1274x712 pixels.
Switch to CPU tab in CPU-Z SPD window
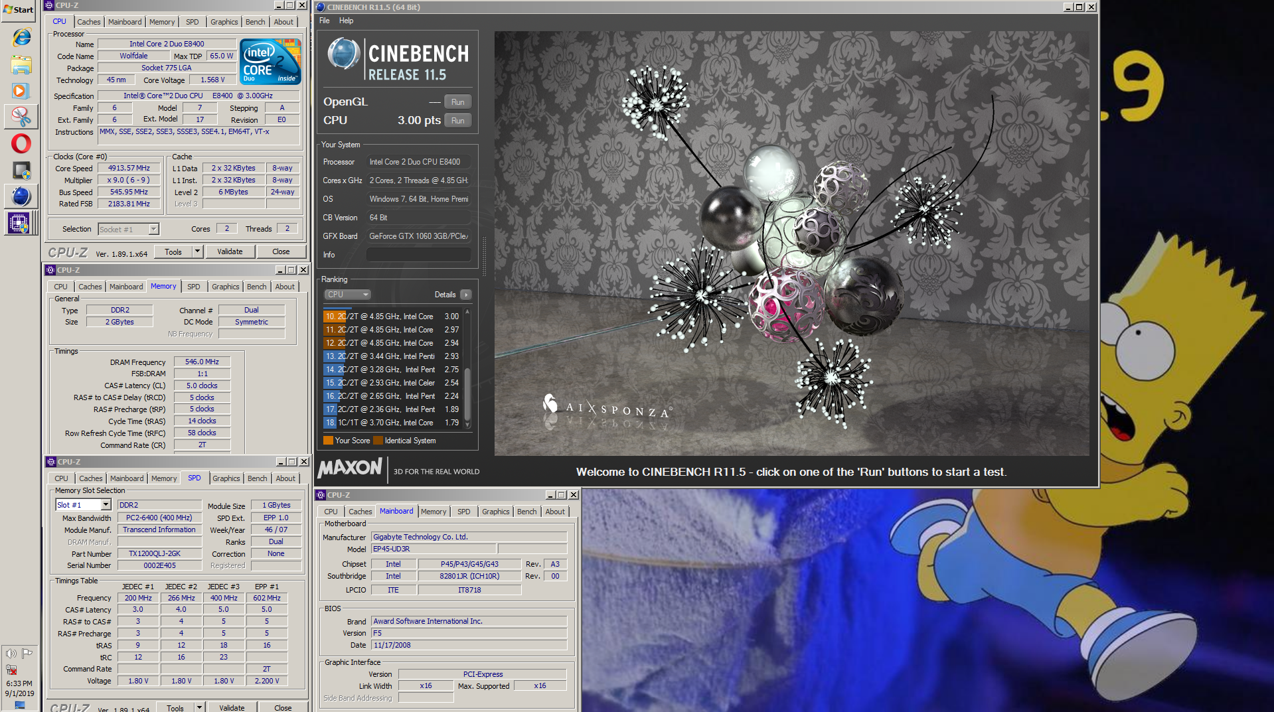point(62,478)
